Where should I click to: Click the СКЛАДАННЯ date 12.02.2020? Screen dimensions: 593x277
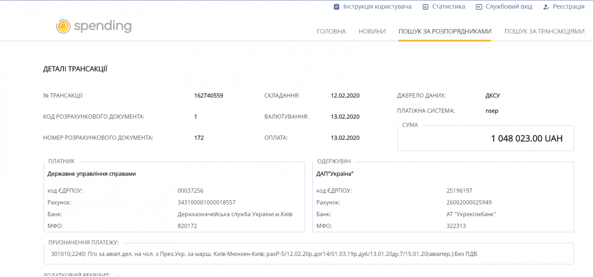point(345,96)
